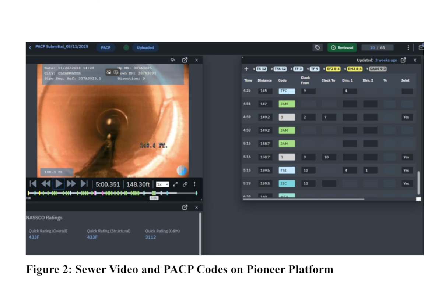Rewind the sewer video

pyautogui.click(x=46, y=184)
